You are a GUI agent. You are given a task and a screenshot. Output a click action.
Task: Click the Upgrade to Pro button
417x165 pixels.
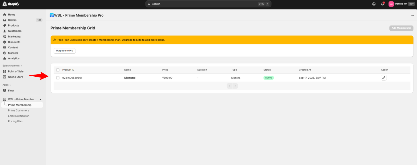click(64, 51)
